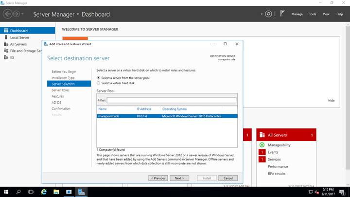Click the red Services count badge
This screenshot has width=350, height=197.
(262, 159)
